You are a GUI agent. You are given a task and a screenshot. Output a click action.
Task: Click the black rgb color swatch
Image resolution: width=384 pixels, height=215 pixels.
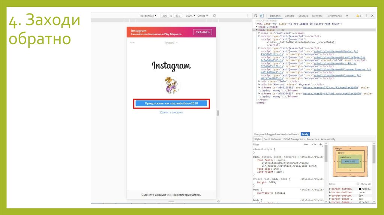click(360, 189)
